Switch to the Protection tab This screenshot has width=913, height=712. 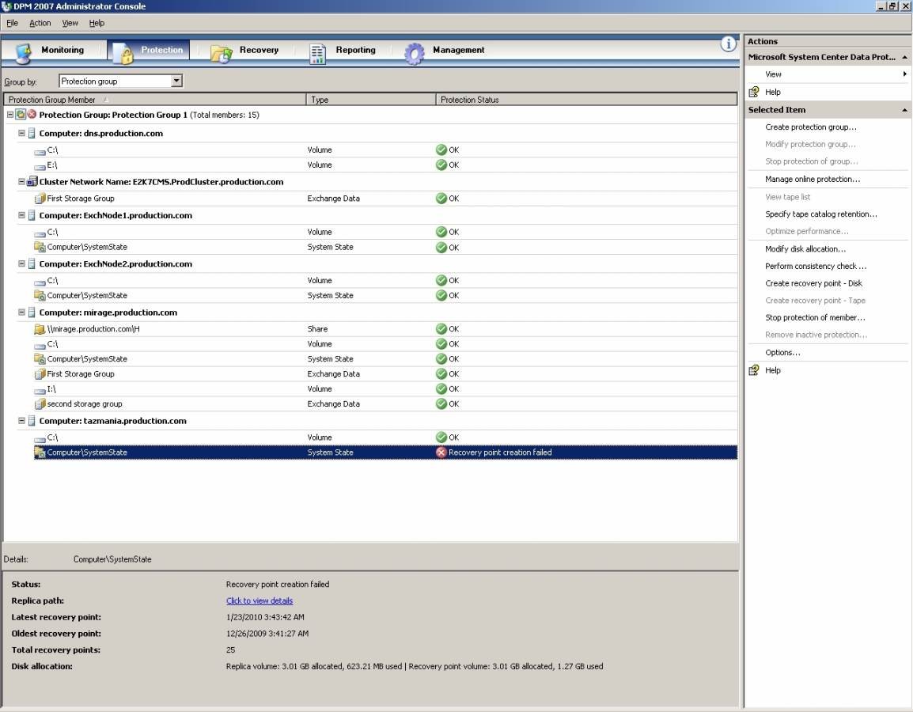pos(150,51)
